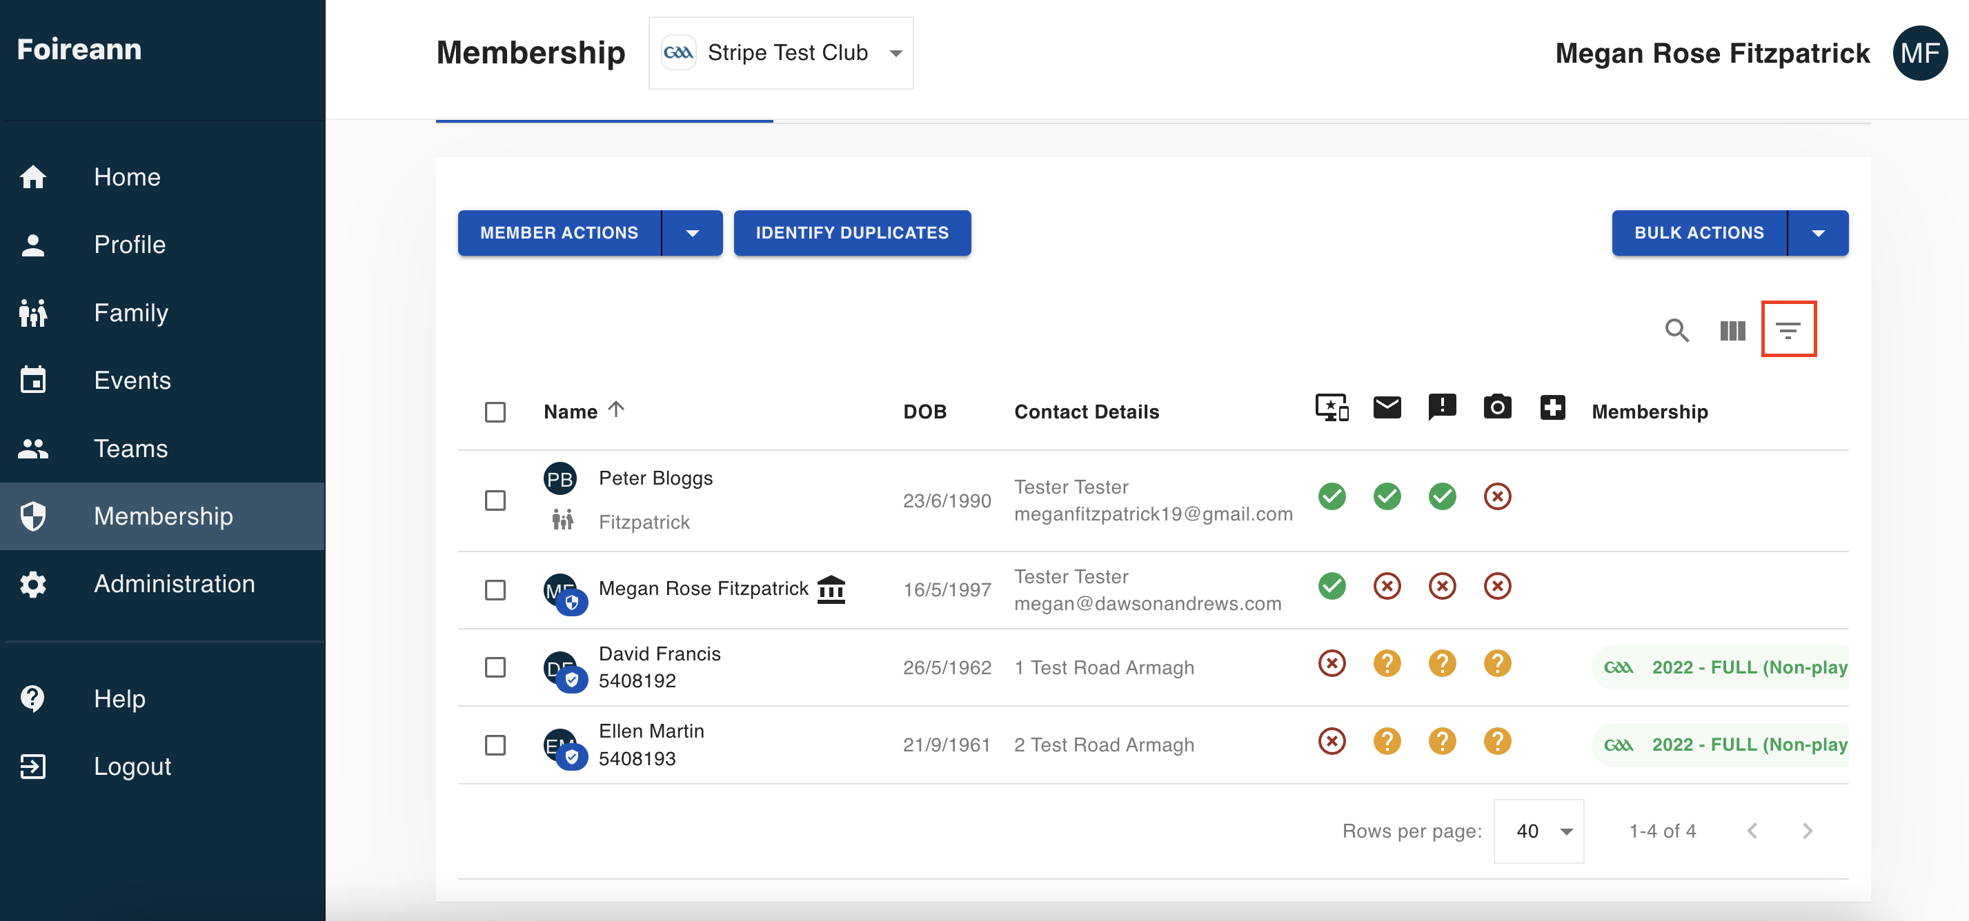Click the meganfitzpatrick19@gmail.com email
This screenshot has height=921, width=1969.
[x=1154, y=514]
